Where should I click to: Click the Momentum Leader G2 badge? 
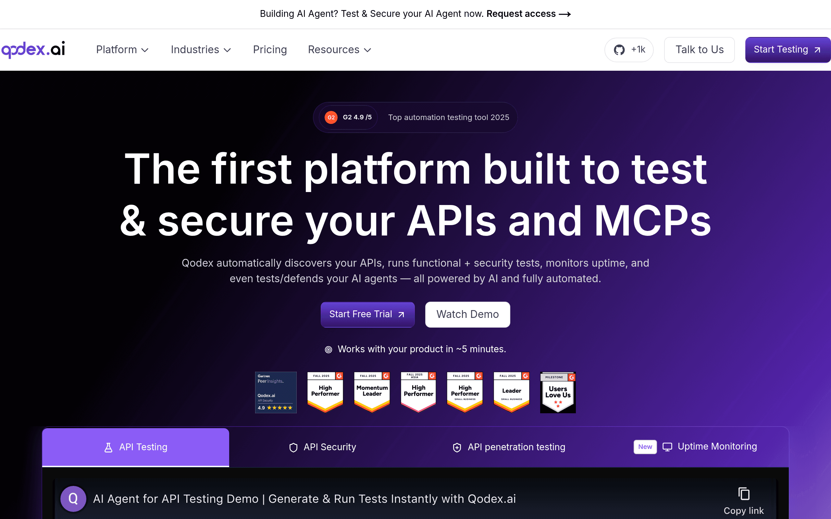(x=372, y=392)
